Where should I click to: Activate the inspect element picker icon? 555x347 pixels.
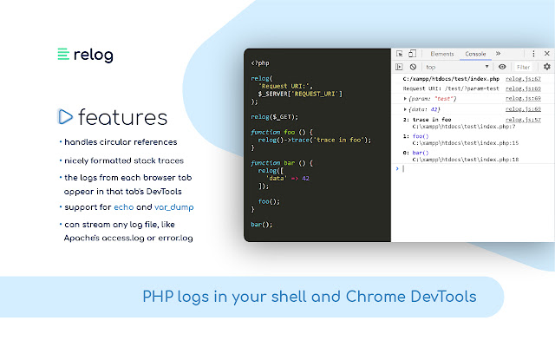point(399,54)
